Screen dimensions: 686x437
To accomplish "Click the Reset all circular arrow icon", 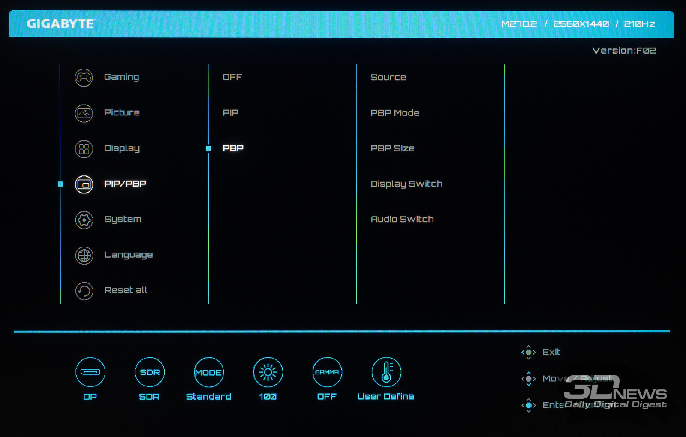I will [x=84, y=291].
